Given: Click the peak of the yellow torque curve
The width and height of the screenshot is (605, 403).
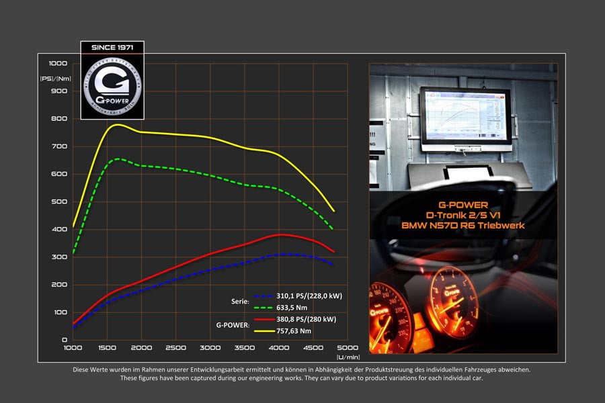Looking at the screenshot, I should 117,124.
